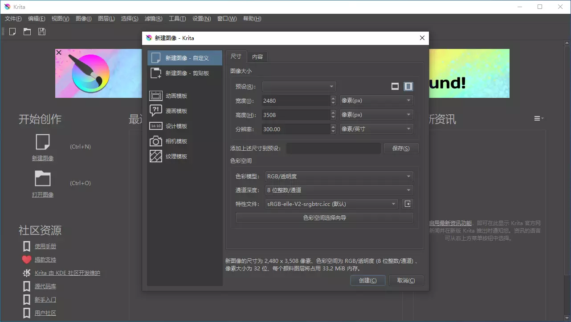Switch to the 内容 tab
This screenshot has width=571, height=322.
click(257, 57)
